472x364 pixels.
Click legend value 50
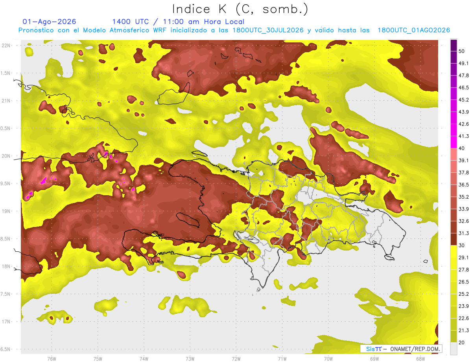tap(462, 51)
